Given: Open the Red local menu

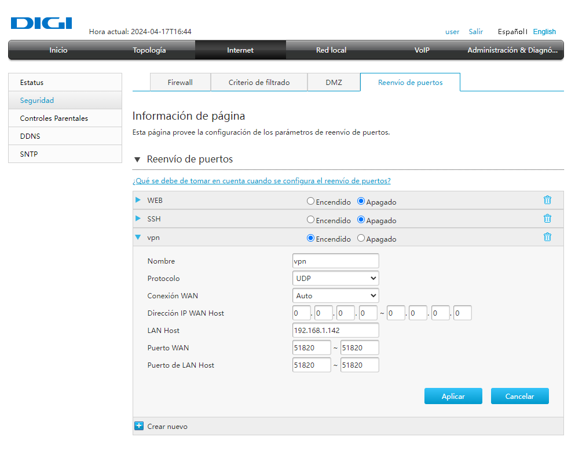Looking at the screenshot, I should [331, 50].
